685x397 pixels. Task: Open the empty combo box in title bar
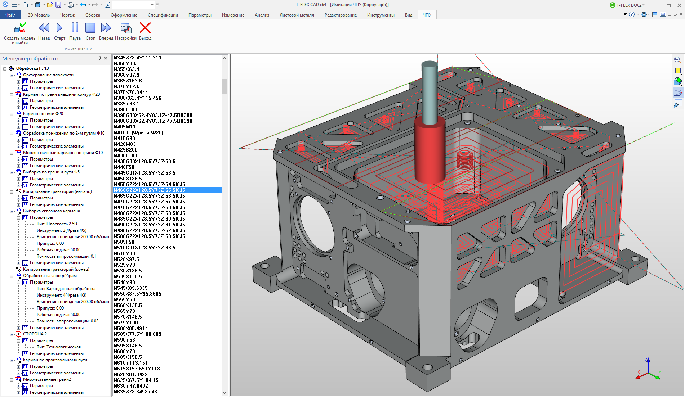[133, 5]
